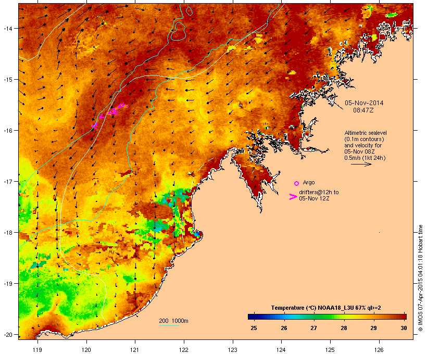Click the longitude axis label '119'
427x354 pixels.
[37, 350]
